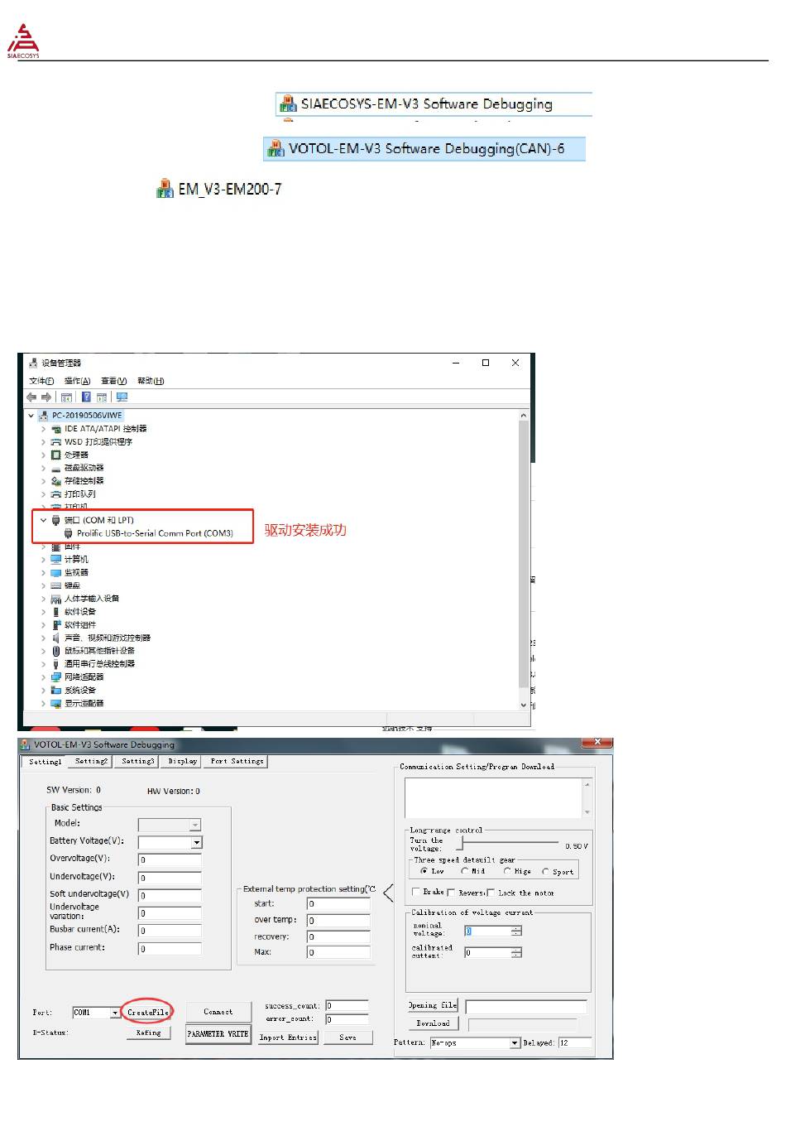Viewport: 786px width, 1141px height.
Task: Enable the Brake checkbox
Action: [x=416, y=892]
